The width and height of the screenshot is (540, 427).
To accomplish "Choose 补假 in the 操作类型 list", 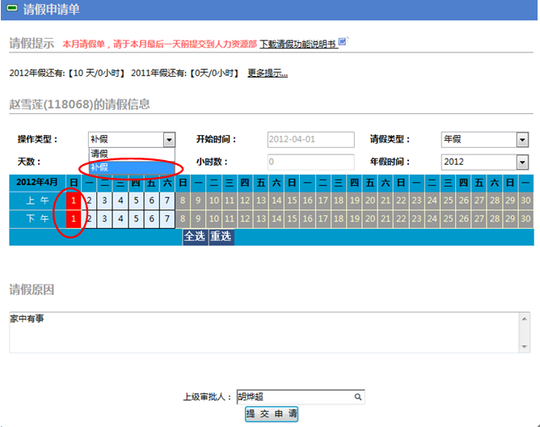I will pos(132,168).
